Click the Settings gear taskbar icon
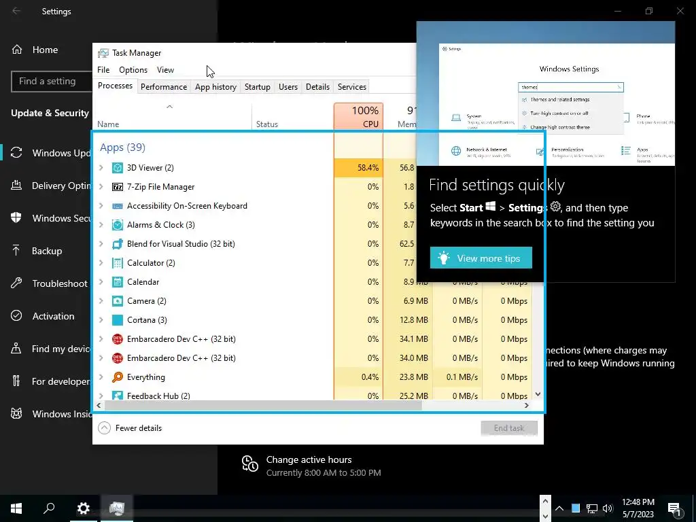Image resolution: width=696 pixels, height=522 pixels. [83, 508]
